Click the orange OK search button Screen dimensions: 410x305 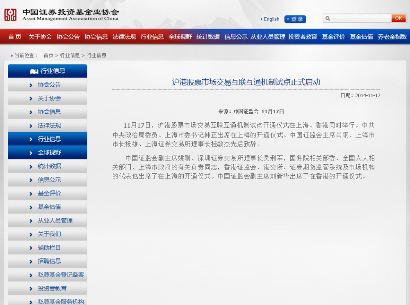click(399, 18)
